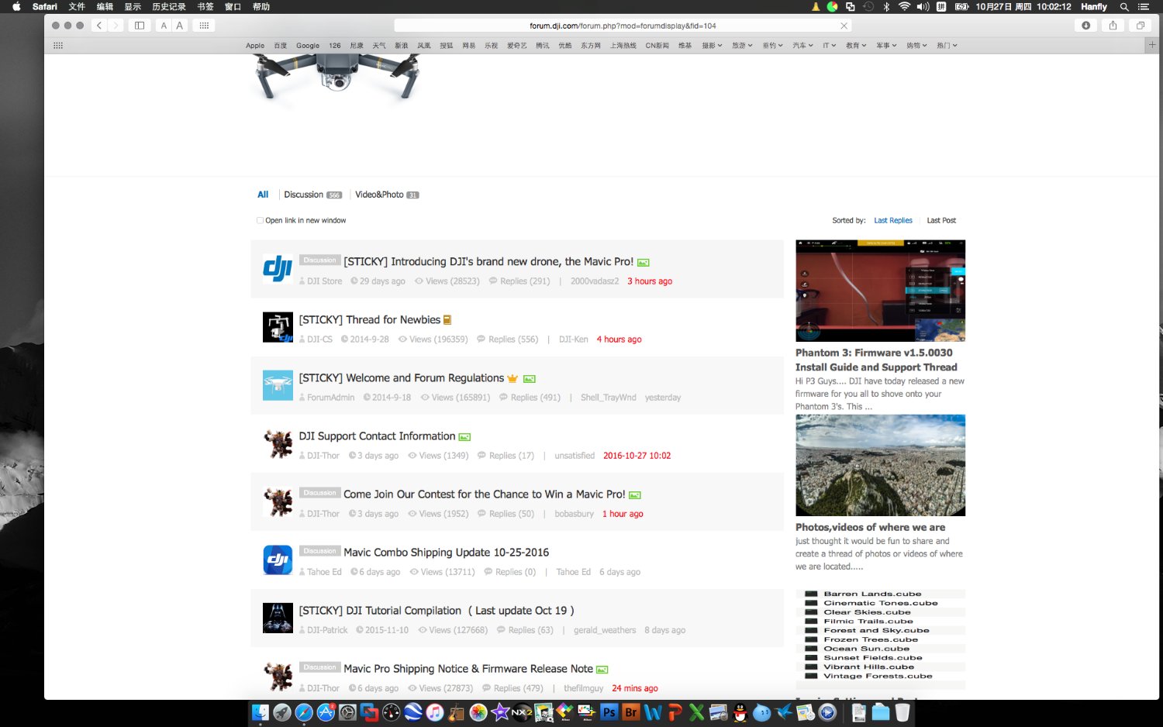Open DJI Support Contact Information thread

pos(377,436)
